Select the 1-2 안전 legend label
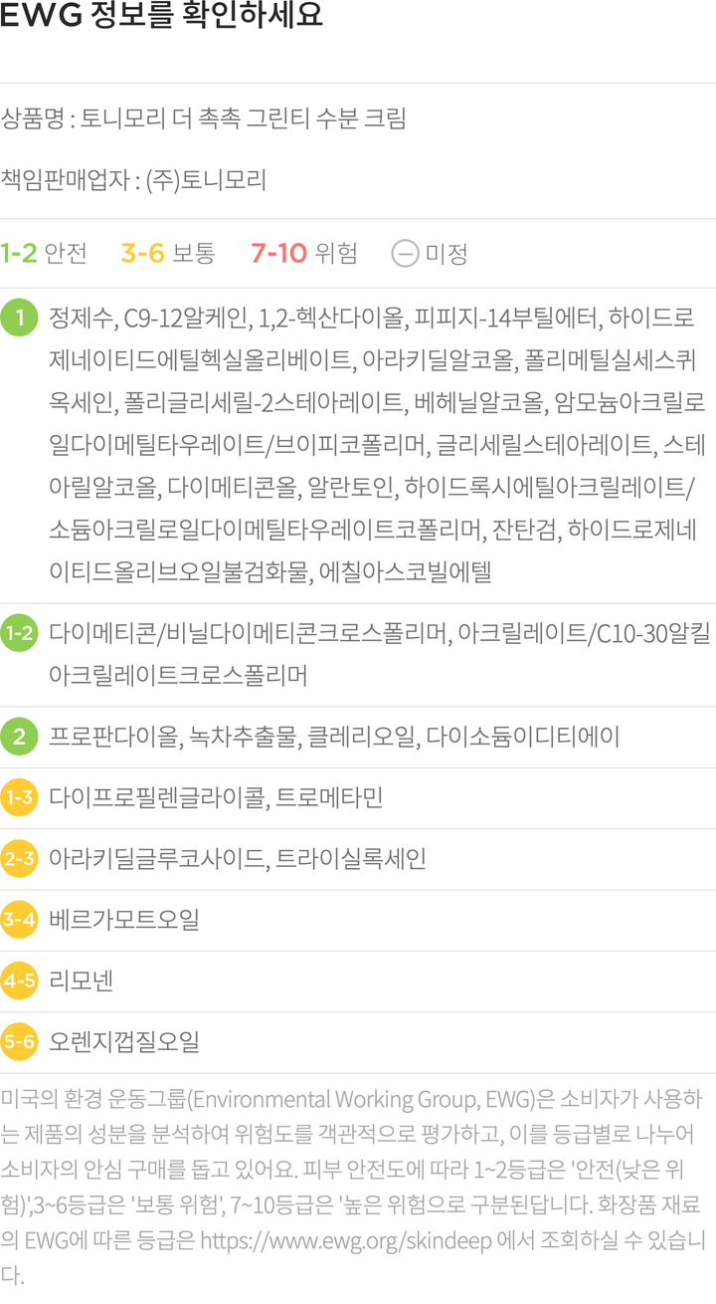The height and width of the screenshot is (1304, 716). click(44, 254)
